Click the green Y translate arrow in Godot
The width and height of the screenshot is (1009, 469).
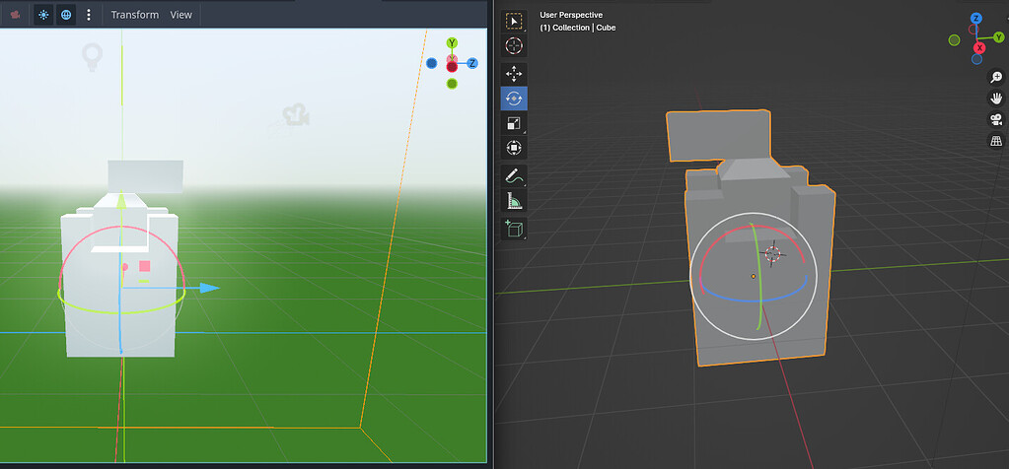pyautogui.click(x=121, y=201)
